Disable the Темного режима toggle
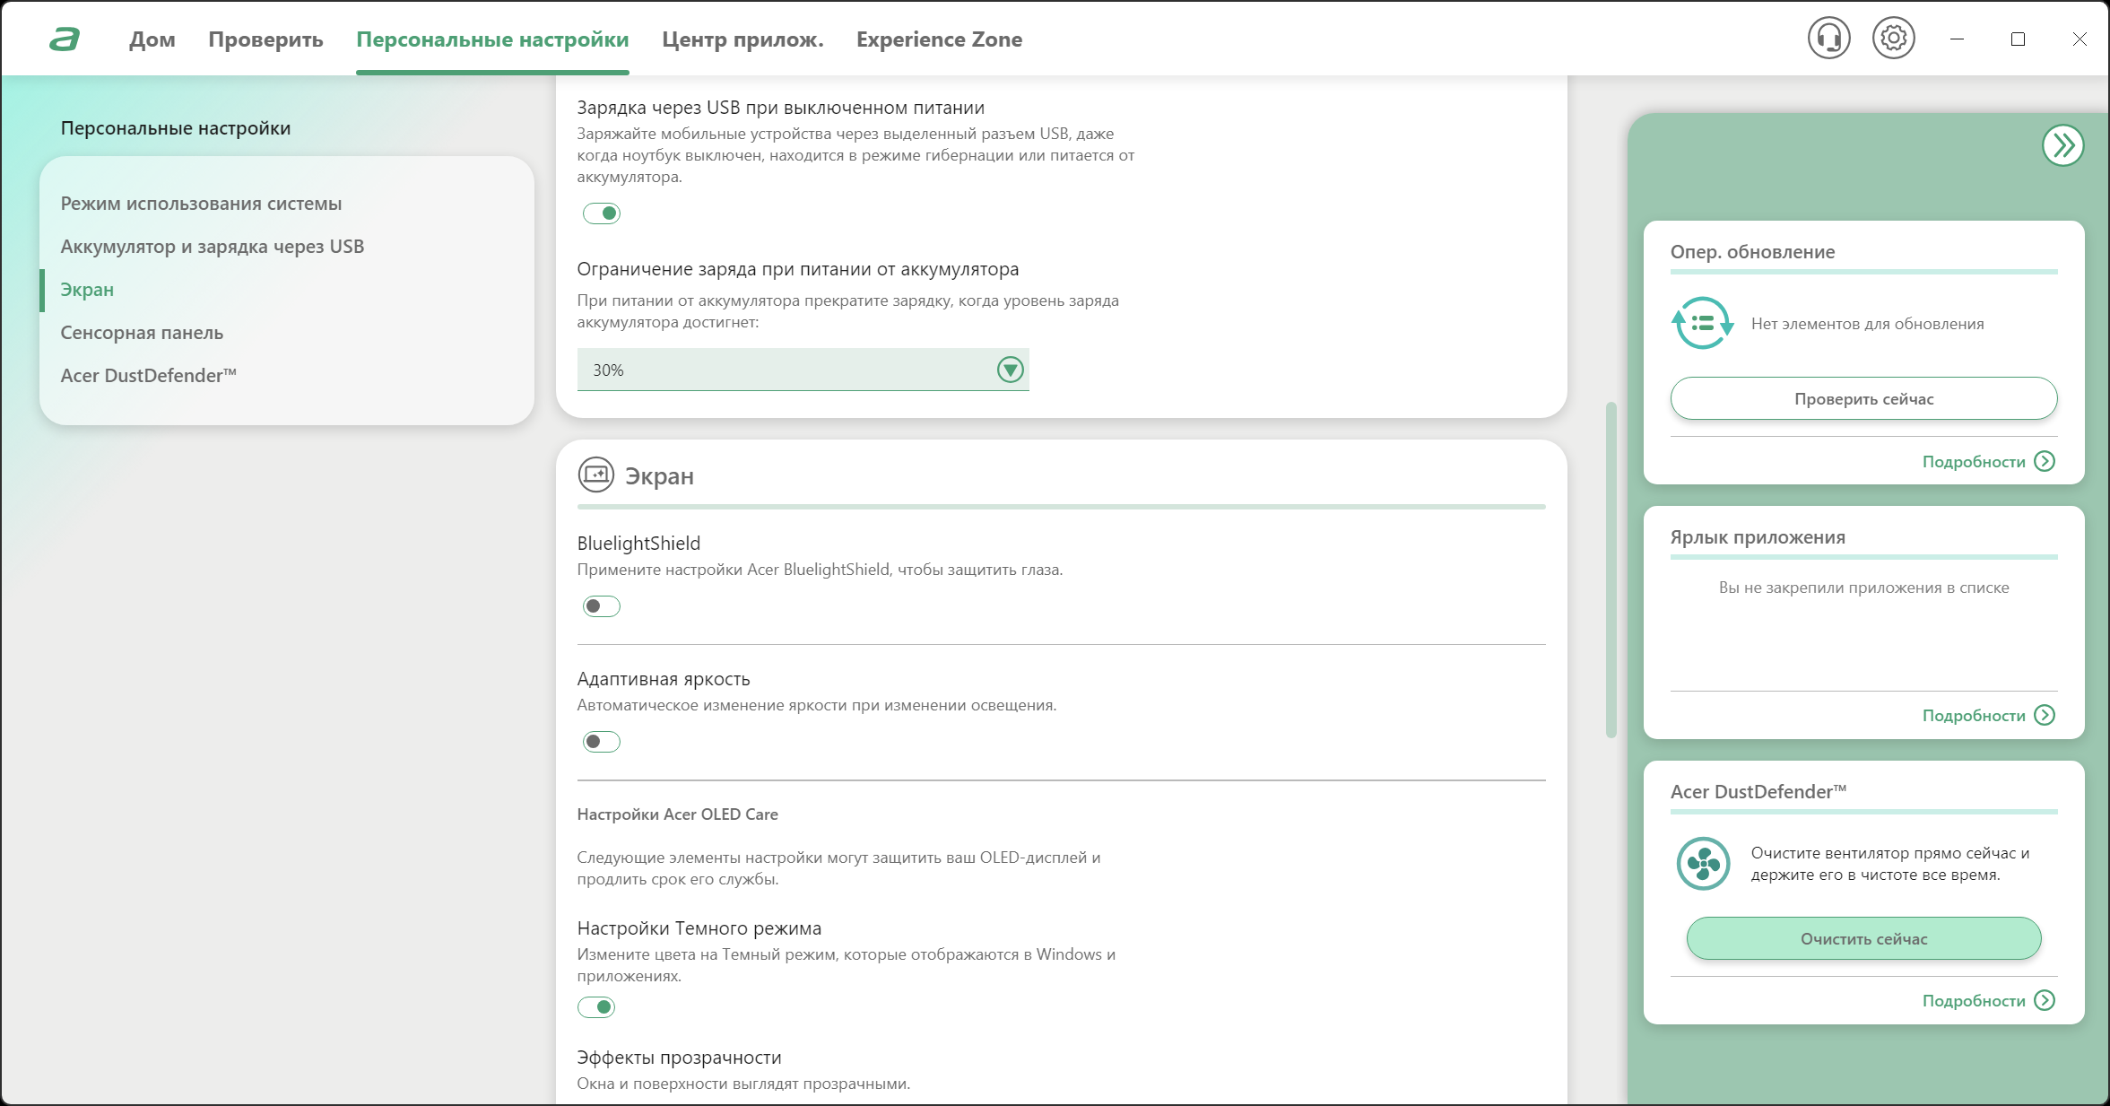 click(x=596, y=1007)
